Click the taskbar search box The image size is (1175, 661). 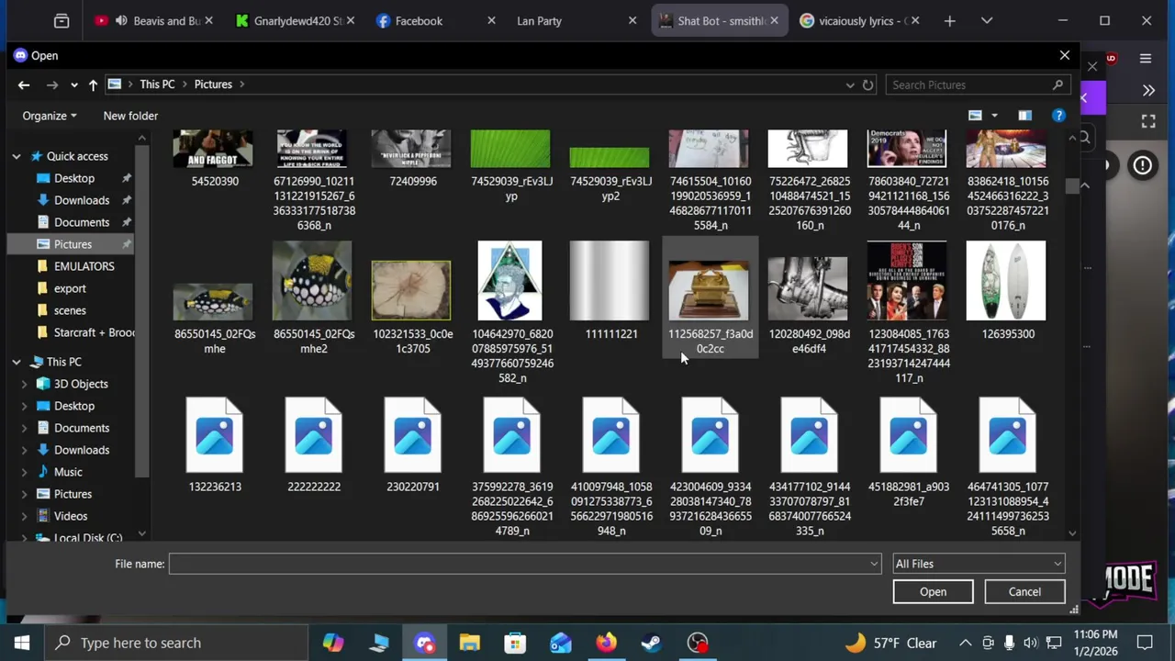[176, 643]
